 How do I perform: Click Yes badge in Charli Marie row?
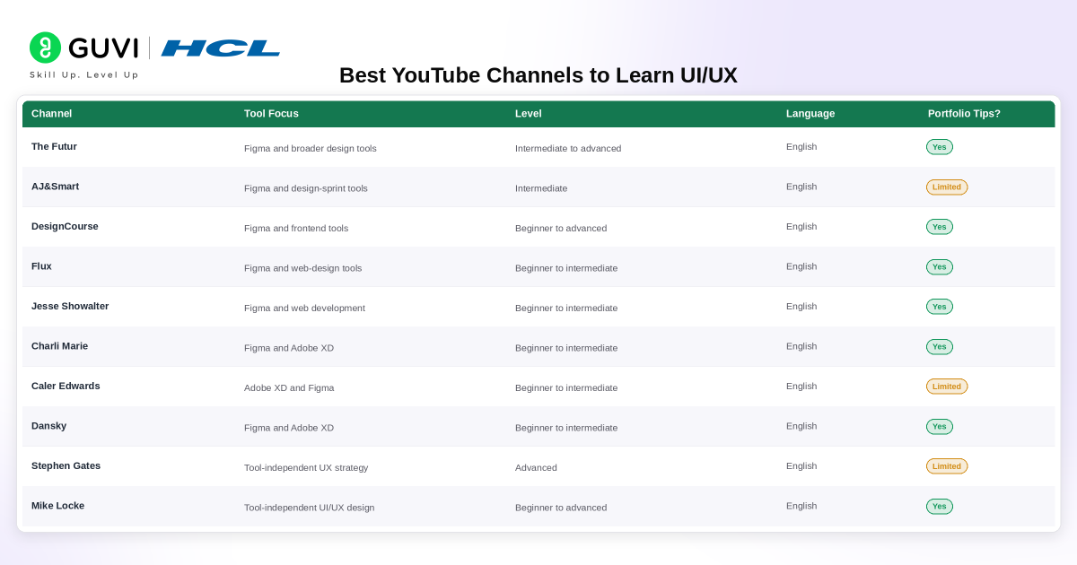click(x=940, y=346)
